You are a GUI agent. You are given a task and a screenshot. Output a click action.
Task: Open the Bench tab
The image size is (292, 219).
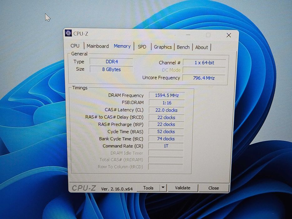183,47
